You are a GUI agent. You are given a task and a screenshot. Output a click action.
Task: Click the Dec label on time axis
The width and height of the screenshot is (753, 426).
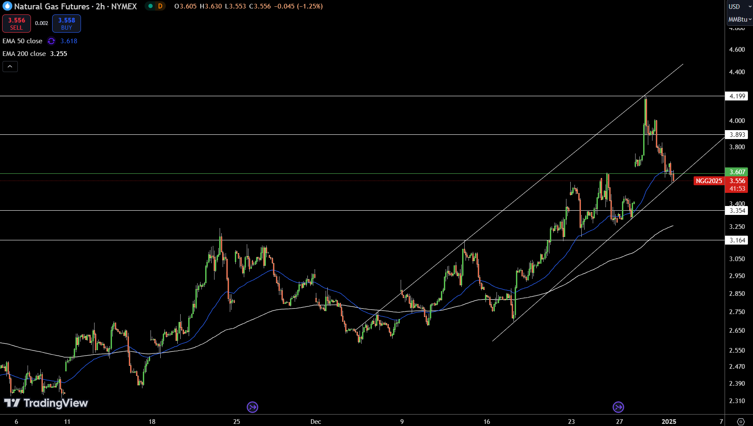click(x=316, y=422)
